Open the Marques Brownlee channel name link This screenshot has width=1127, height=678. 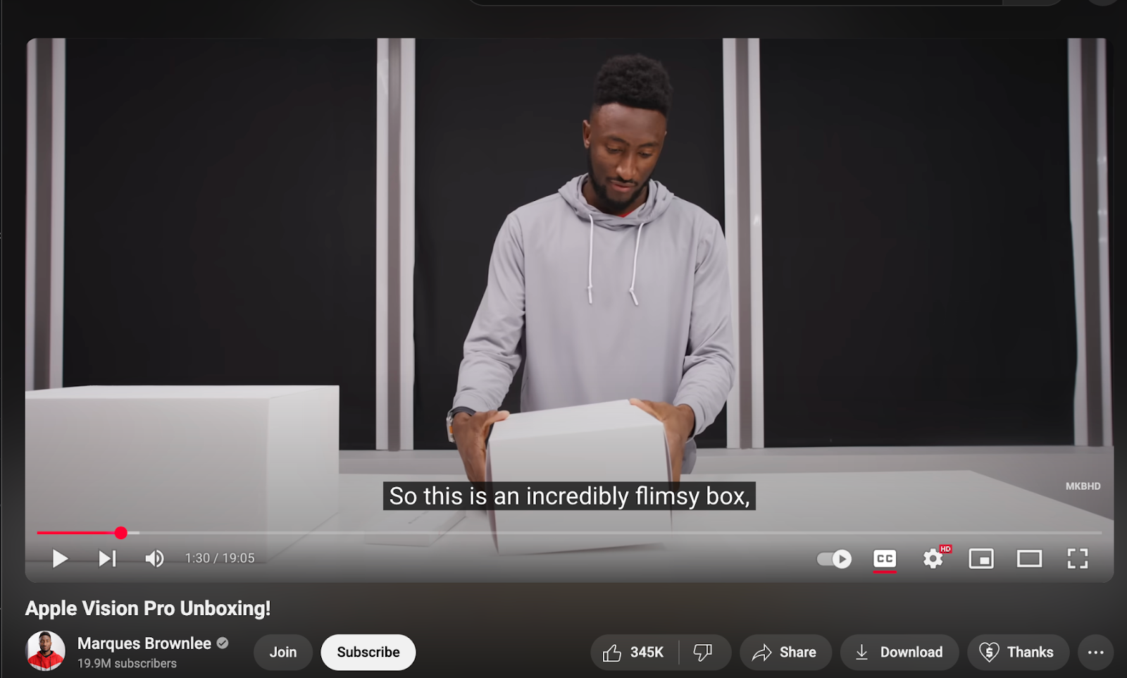click(x=144, y=643)
